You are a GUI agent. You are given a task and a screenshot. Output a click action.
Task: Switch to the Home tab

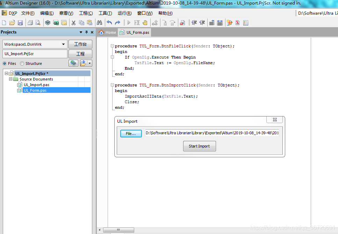pyautogui.click(x=107, y=32)
